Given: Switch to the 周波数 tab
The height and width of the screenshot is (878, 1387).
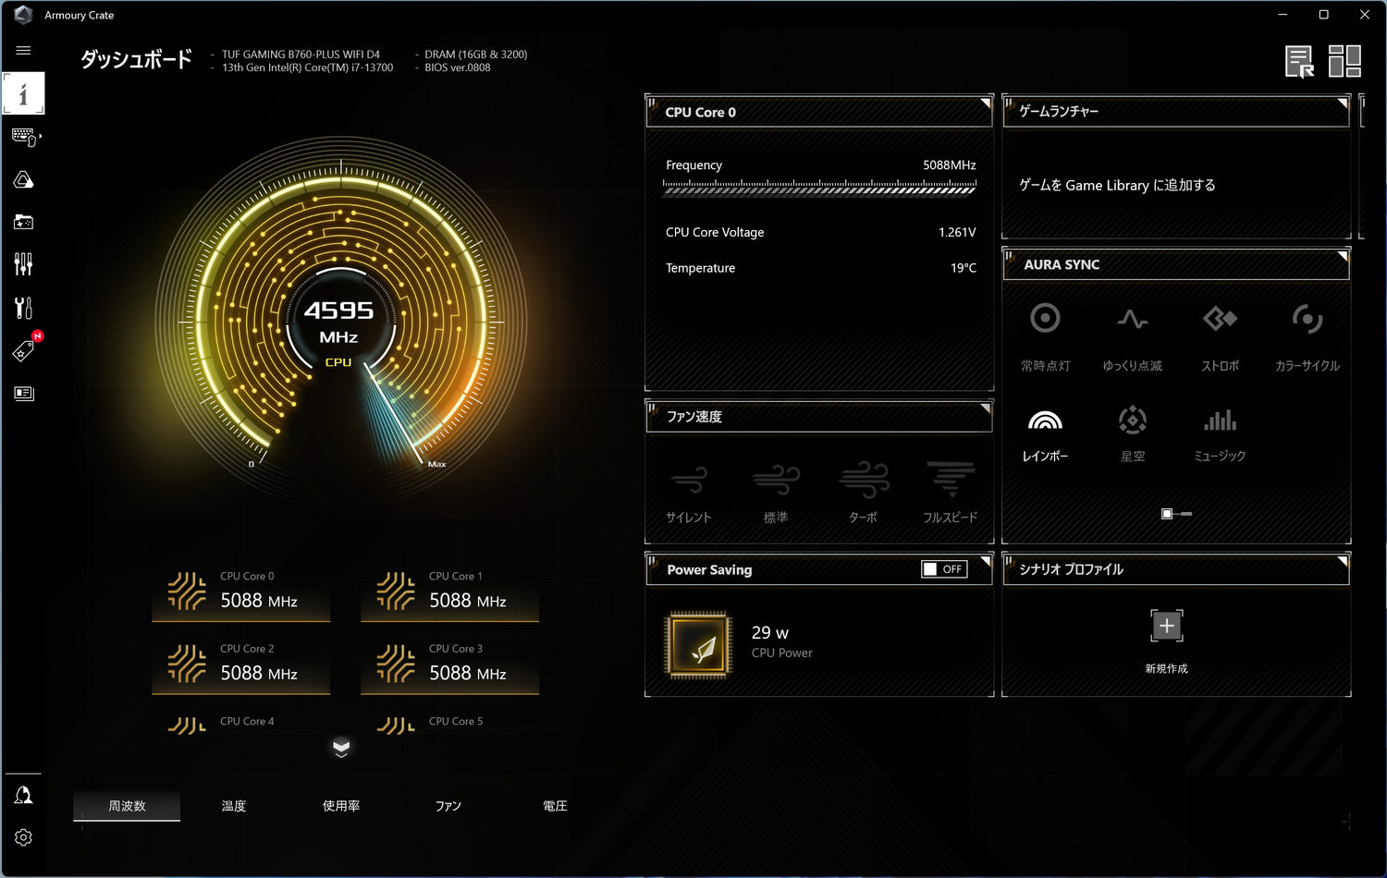Looking at the screenshot, I should coord(127,806).
